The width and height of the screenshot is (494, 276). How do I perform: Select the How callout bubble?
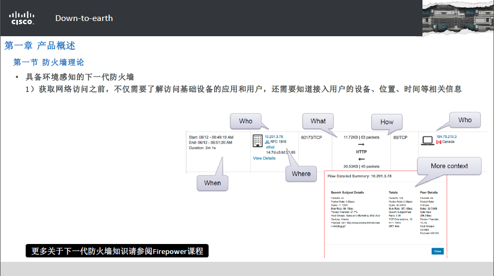[387, 122]
